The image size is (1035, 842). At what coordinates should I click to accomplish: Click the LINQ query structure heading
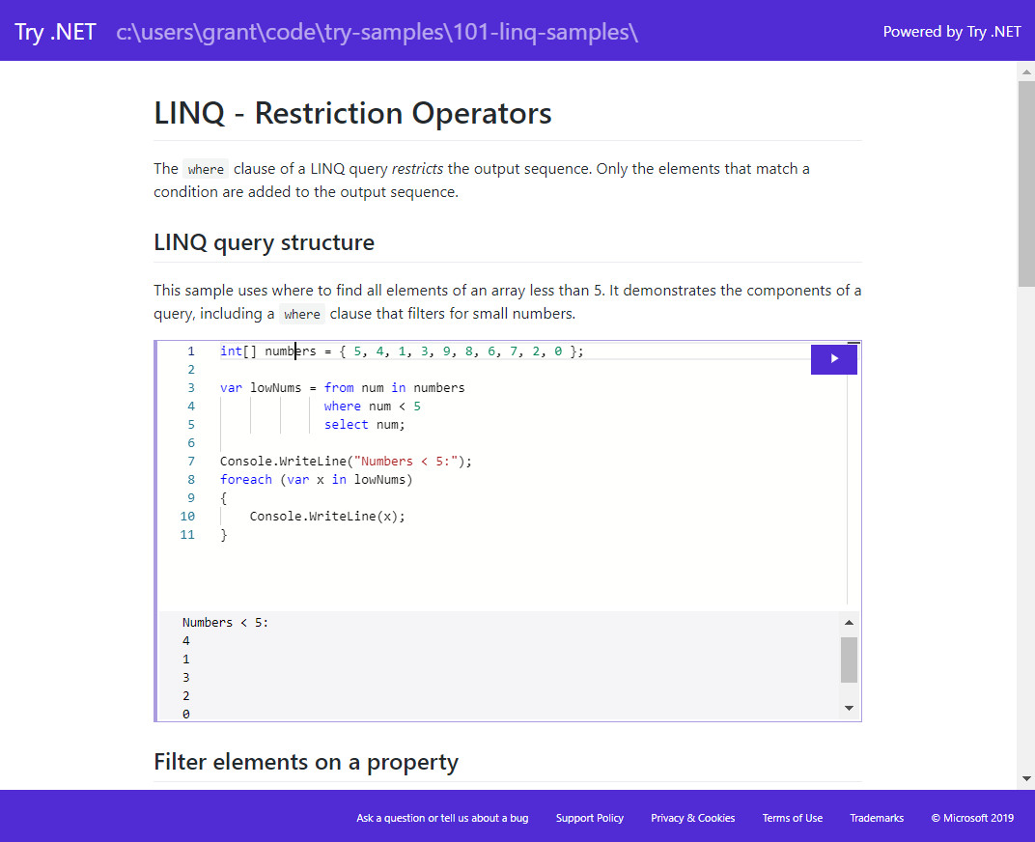pyautogui.click(x=264, y=242)
